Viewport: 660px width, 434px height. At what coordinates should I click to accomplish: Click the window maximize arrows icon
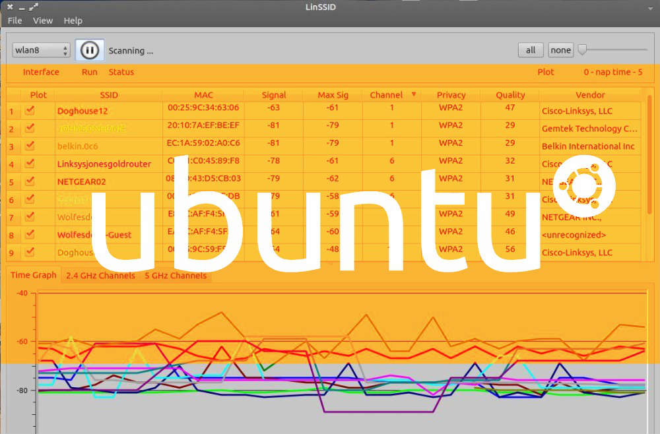click(x=34, y=7)
